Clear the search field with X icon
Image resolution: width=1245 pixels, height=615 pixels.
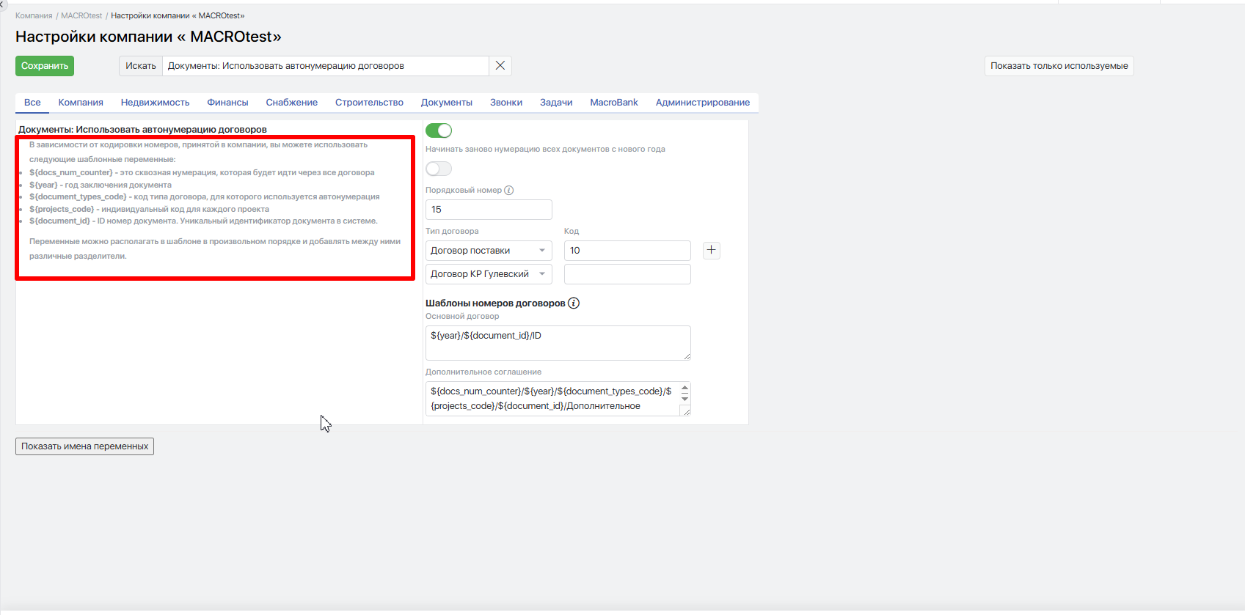click(x=500, y=66)
